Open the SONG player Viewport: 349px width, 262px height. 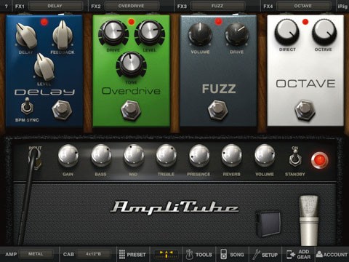[x=232, y=255]
